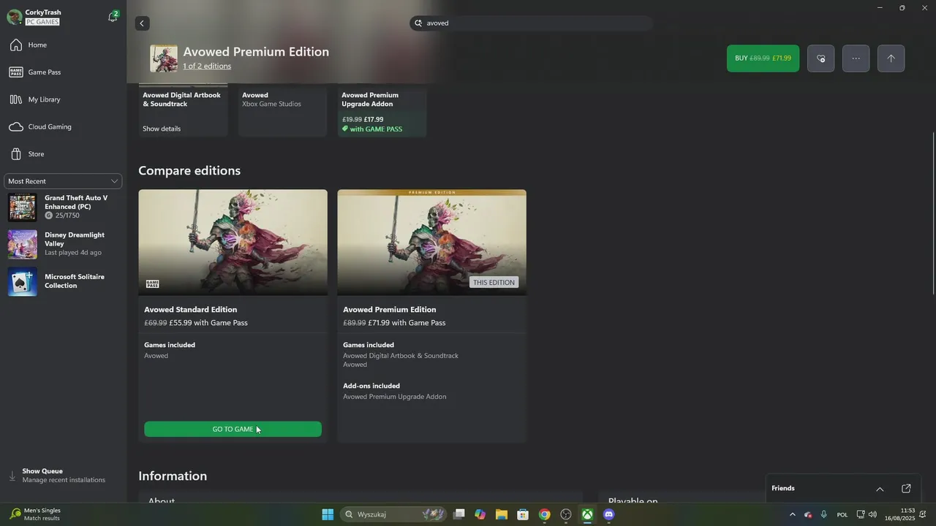Open the Avowed Xbox Game Studios card

282,110
